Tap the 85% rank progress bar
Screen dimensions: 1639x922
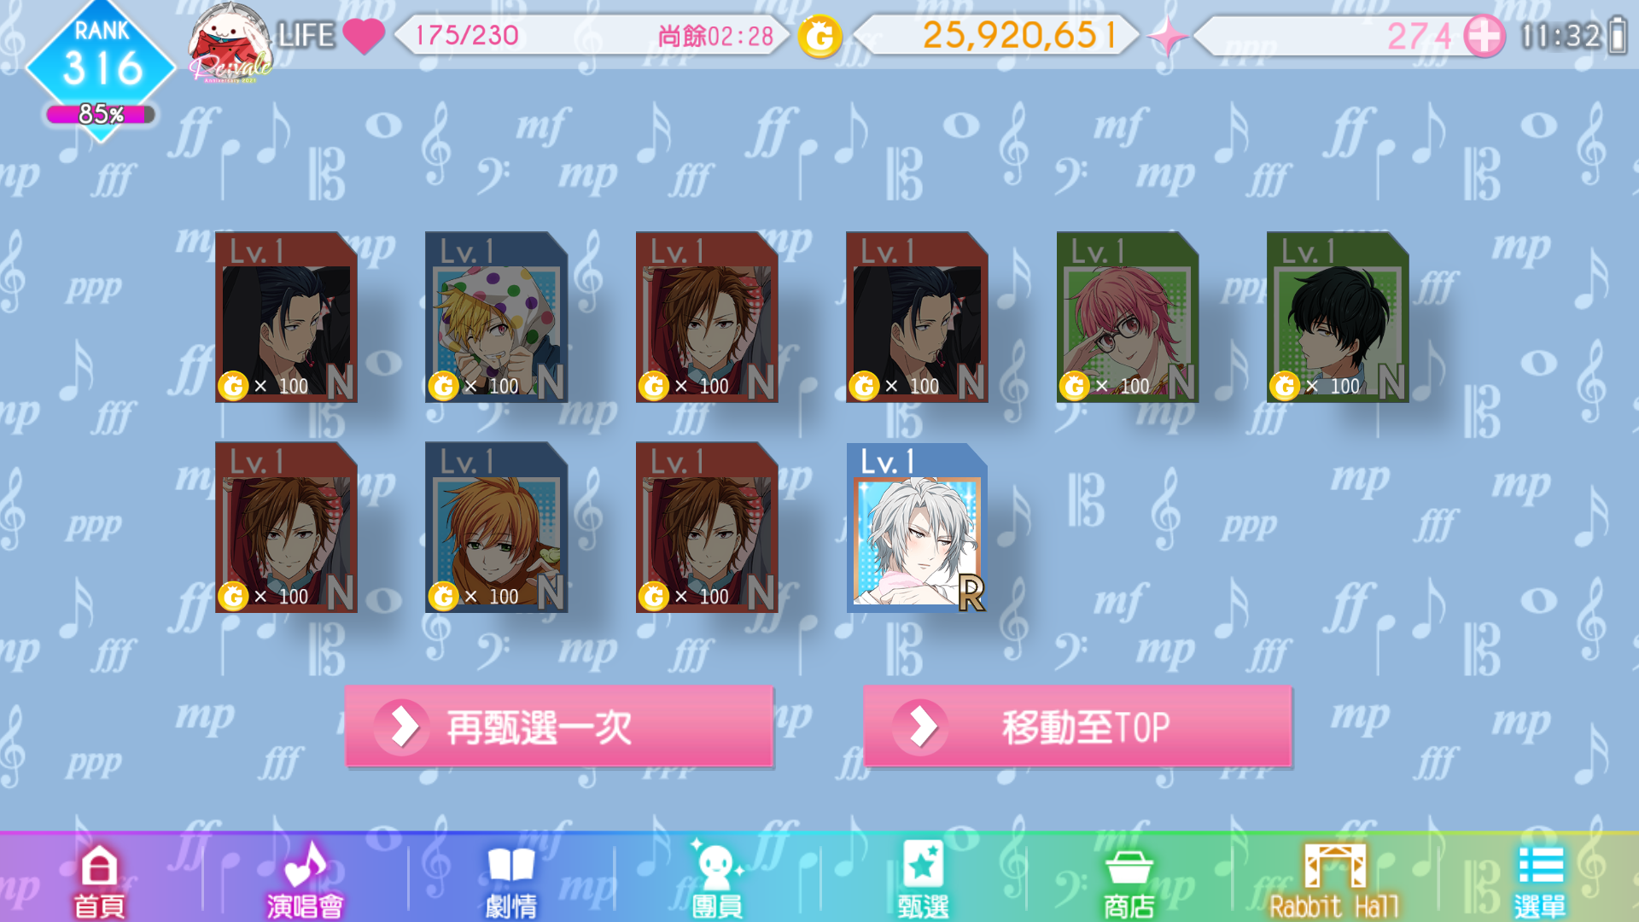tap(101, 114)
